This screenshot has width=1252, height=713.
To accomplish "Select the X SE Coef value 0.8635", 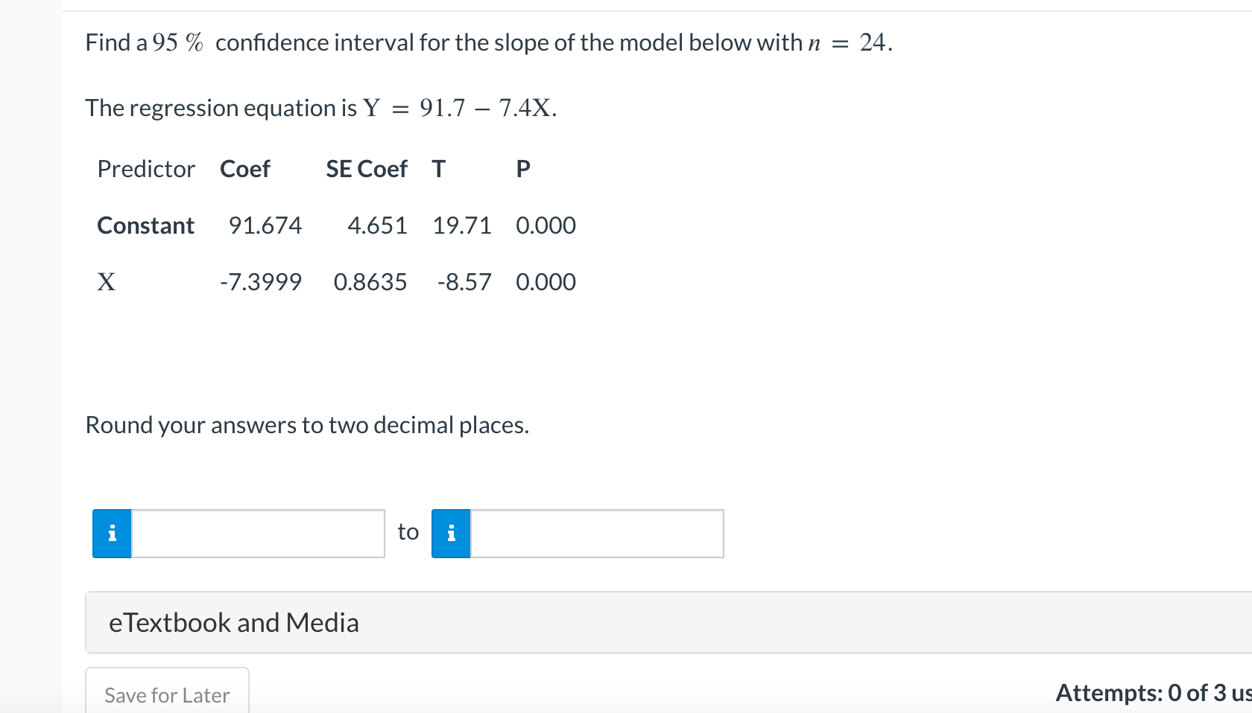I will coord(370,282).
